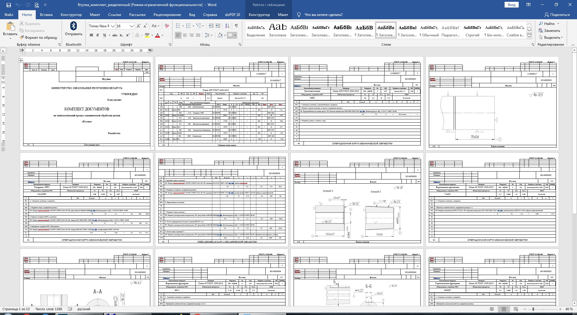Toggle bold Ж formatting
The image size is (577, 315).
(91, 35)
